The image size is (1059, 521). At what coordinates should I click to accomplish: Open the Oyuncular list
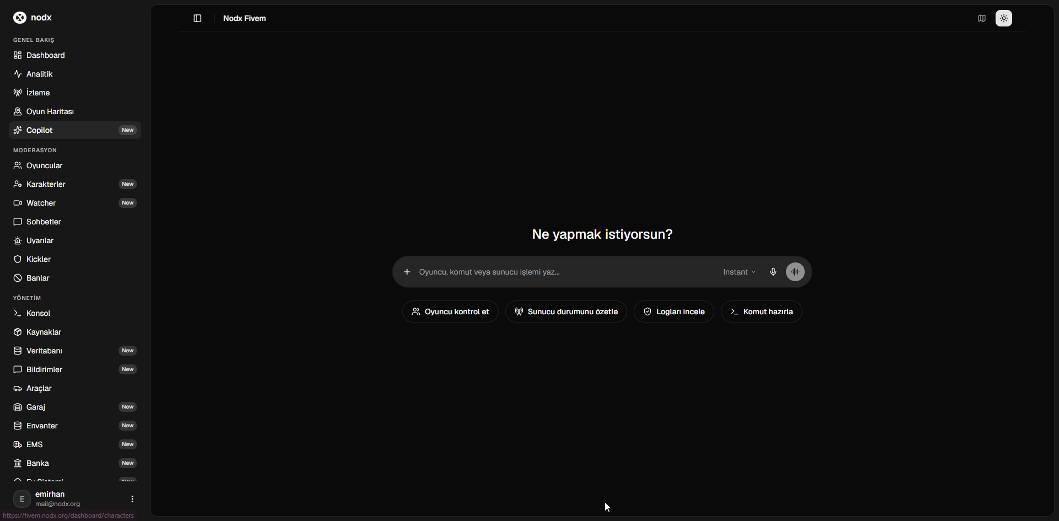[x=75, y=165]
